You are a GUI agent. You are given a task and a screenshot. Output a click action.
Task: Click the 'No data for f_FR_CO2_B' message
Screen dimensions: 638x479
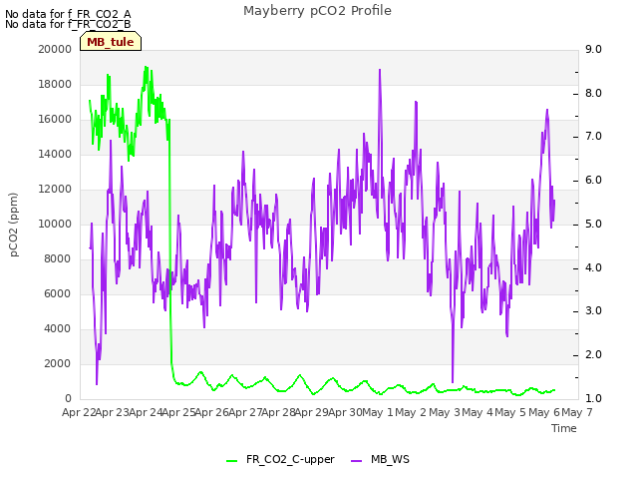coord(68,24)
